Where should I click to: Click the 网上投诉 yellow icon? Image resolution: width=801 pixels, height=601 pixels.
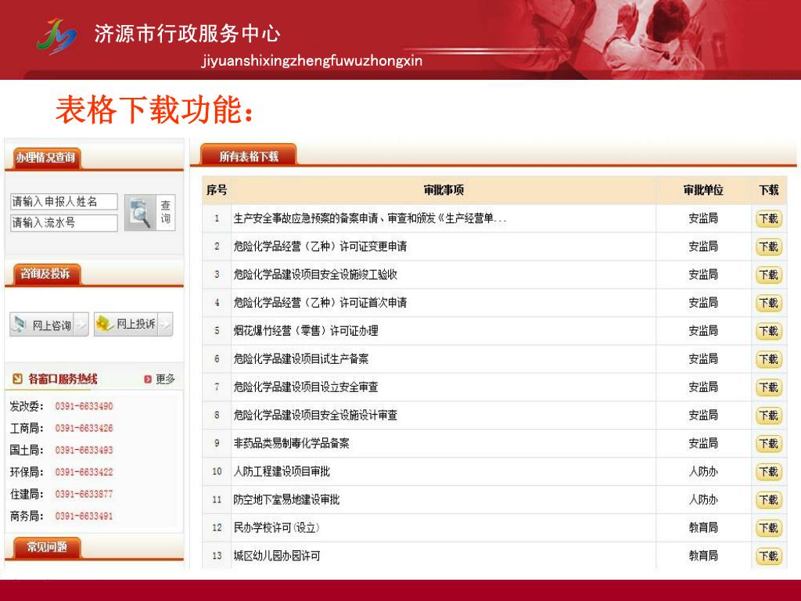tap(104, 323)
